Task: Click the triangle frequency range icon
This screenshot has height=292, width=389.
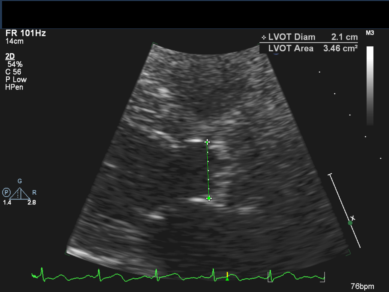Action: pos(20,194)
